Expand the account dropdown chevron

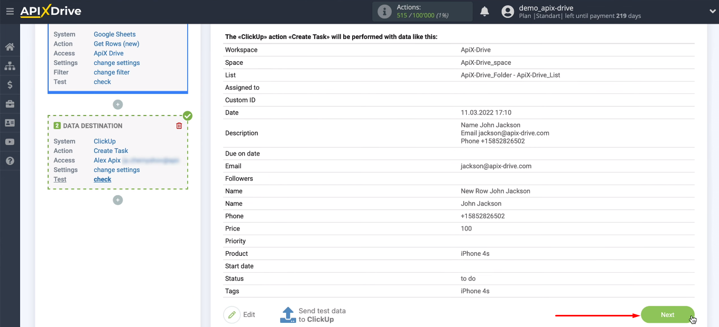(712, 12)
